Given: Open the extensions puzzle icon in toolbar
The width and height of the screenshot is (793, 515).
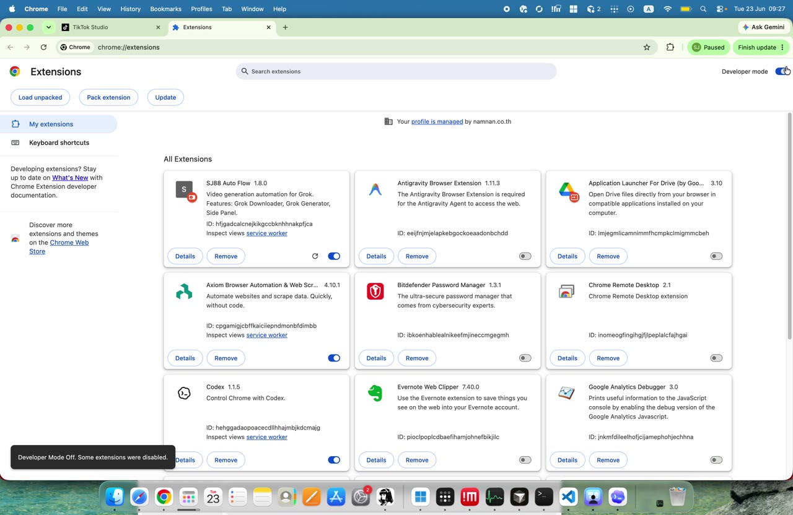Looking at the screenshot, I should pyautogui.click(x=670, y=47).
